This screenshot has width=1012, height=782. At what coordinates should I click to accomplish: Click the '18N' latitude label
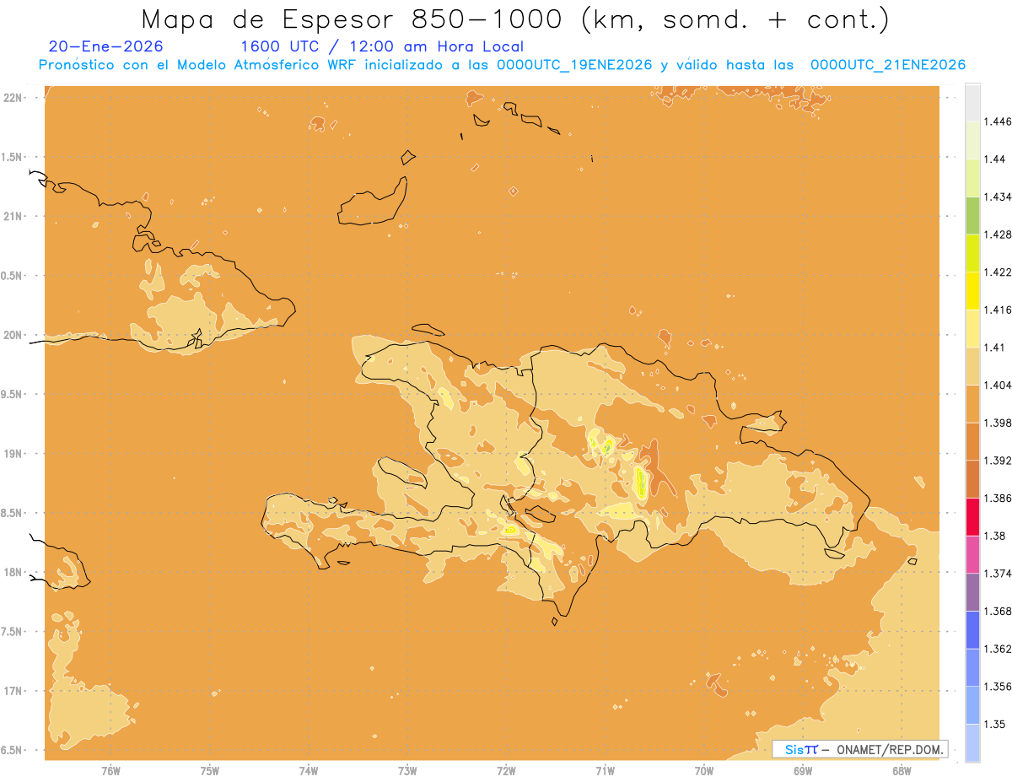(x=13, y=573)
